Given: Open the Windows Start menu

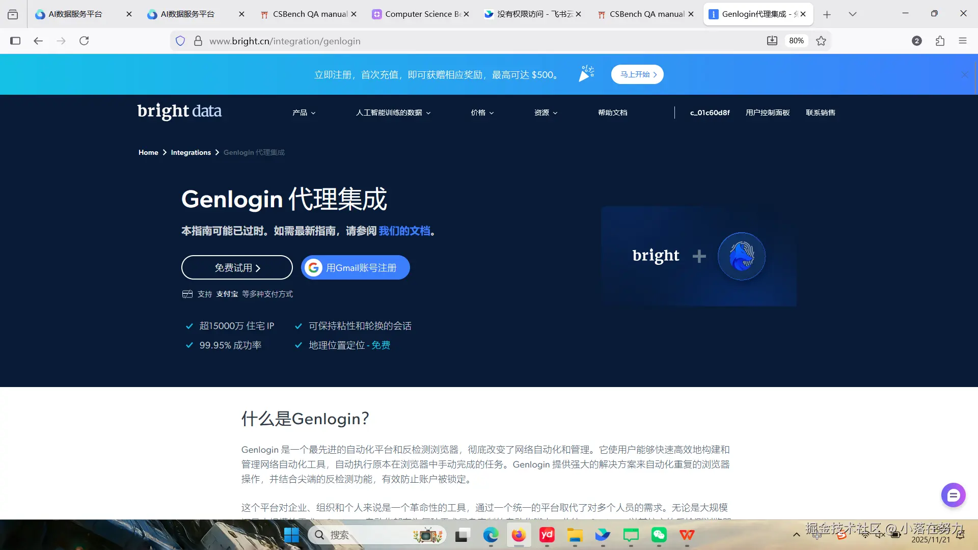Looking at the screenshot, I should [291, 535].
